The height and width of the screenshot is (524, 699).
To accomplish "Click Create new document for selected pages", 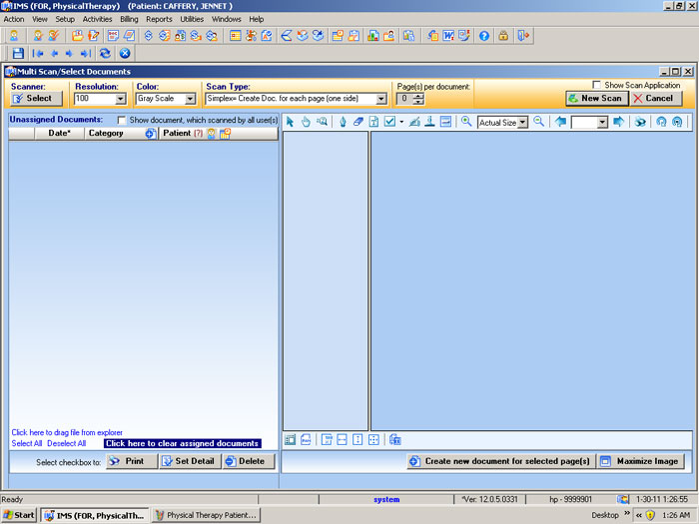I will (x=501, y=461).
